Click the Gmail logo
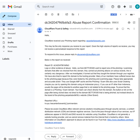Screen dimensions: 140x140 [x=15, y=7]
